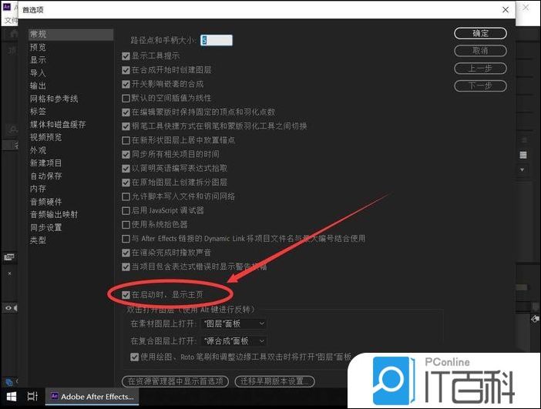Open the 输出 preferences category
The image size is (541, 409).
pyautogui.click(x=38, y=85)
